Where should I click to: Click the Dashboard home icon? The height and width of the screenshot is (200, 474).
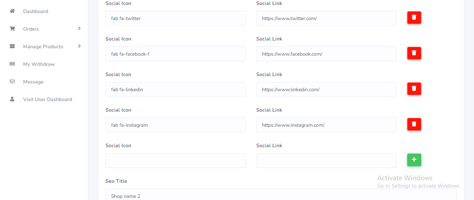tap(12, 11)
